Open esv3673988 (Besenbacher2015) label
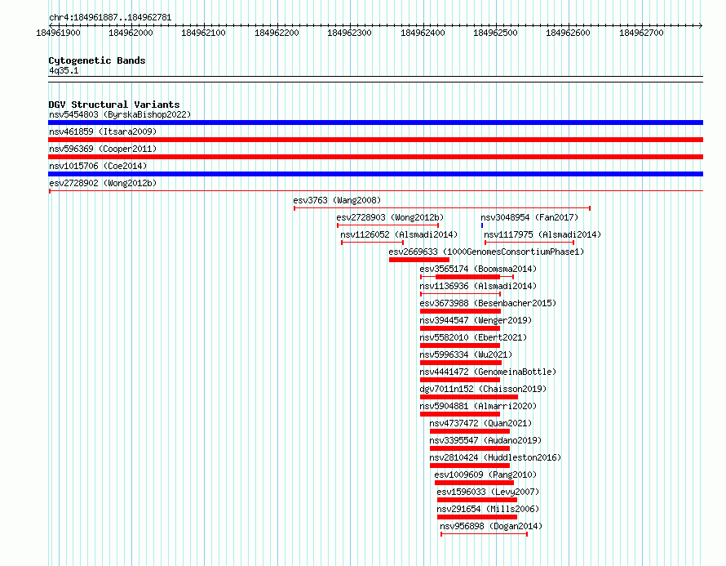Image resolution: width=726 pixels, height=566 pixels. click(x=488, y=303)
